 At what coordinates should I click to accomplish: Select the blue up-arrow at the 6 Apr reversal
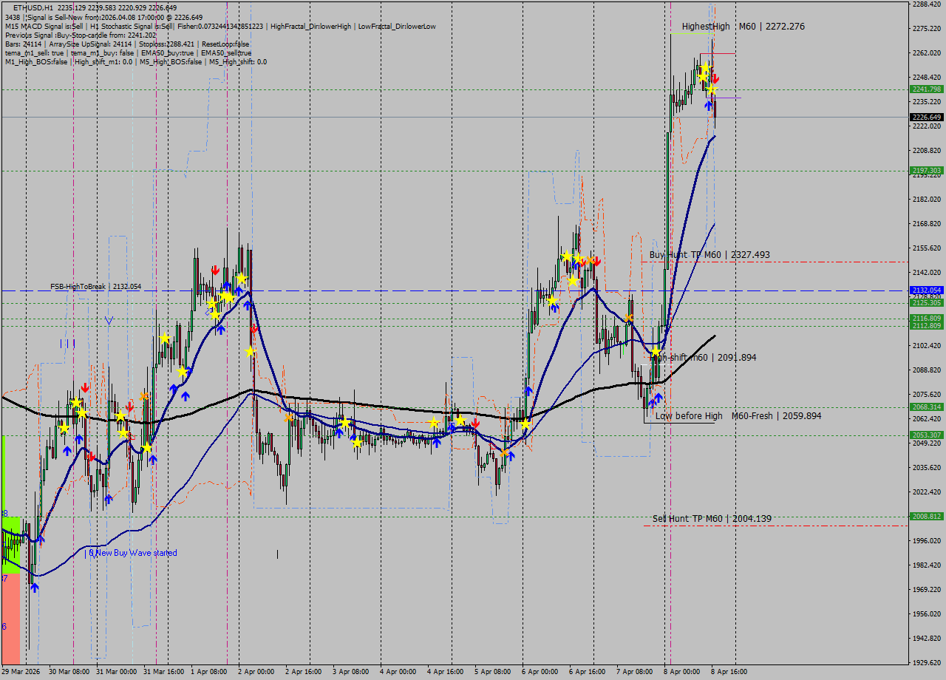click(x=528, y=390)
